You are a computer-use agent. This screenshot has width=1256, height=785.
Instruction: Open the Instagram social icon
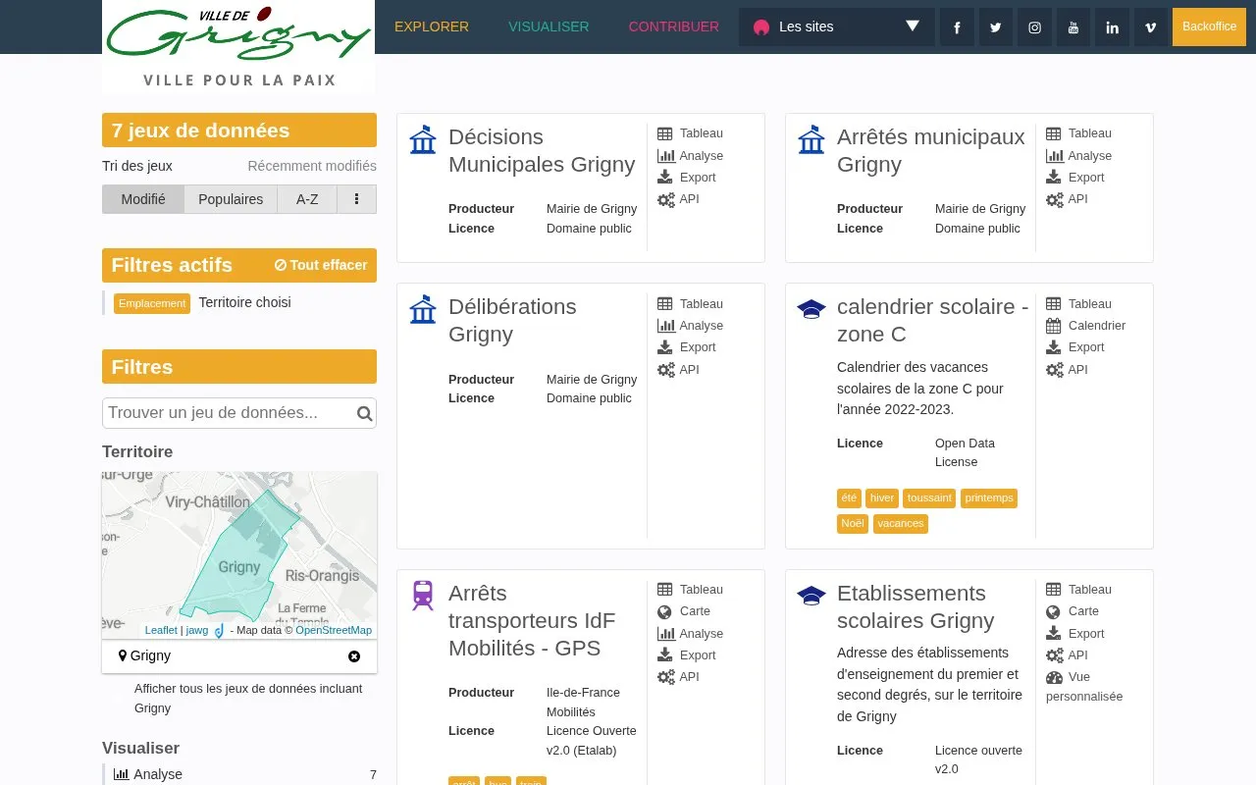coord(1034,27)
